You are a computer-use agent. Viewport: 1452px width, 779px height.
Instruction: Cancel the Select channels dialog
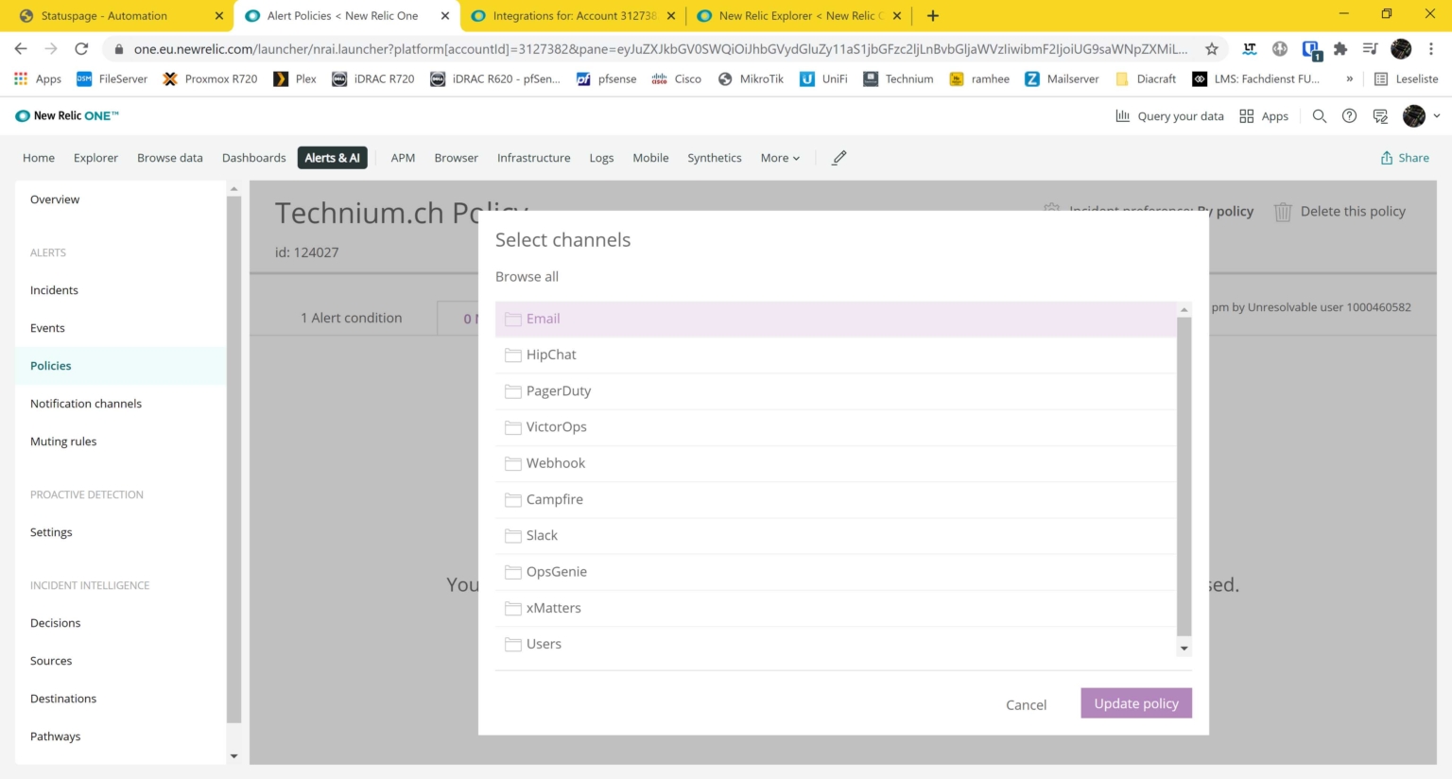coord(1026,704)
